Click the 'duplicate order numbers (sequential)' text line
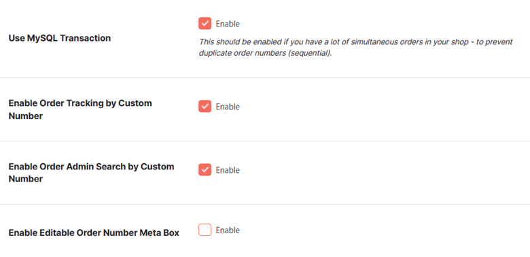 265,54
